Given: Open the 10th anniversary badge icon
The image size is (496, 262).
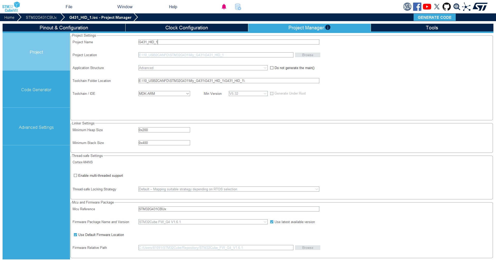Looking at the screenshot, I should [407, 7].
